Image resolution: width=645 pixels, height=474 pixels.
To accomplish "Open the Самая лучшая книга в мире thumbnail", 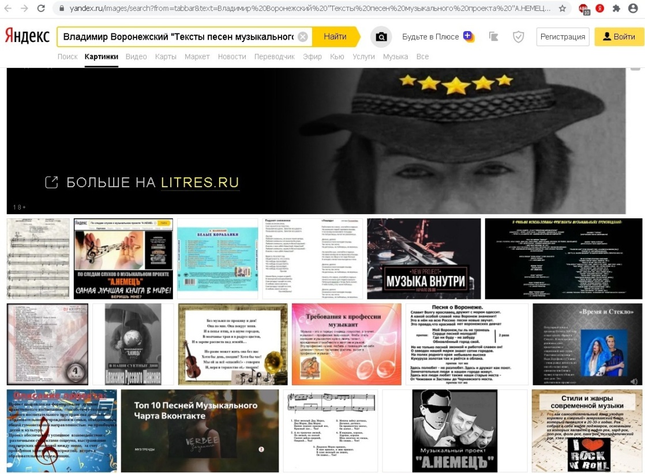I will [x=123, y=259].
